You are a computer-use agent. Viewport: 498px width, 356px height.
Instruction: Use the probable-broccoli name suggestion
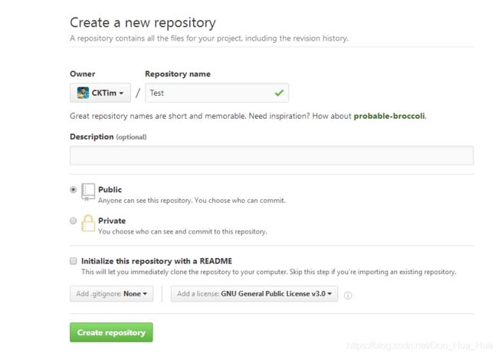point(389,116)
